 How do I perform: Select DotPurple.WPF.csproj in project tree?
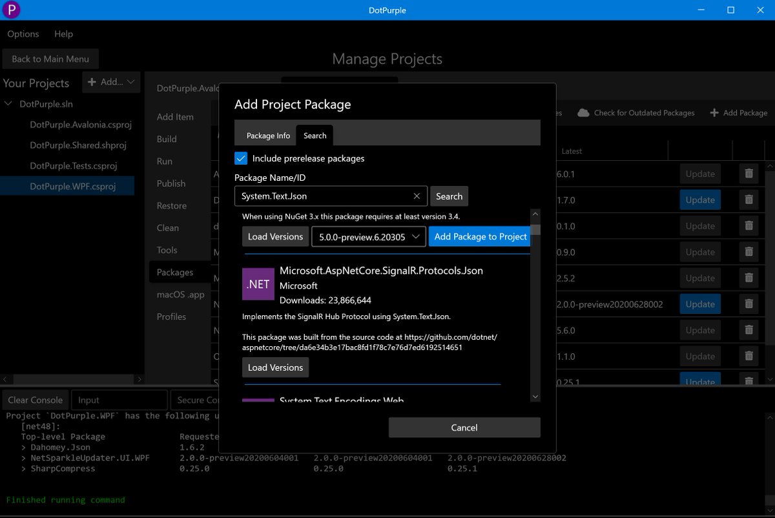click(72, 187)
